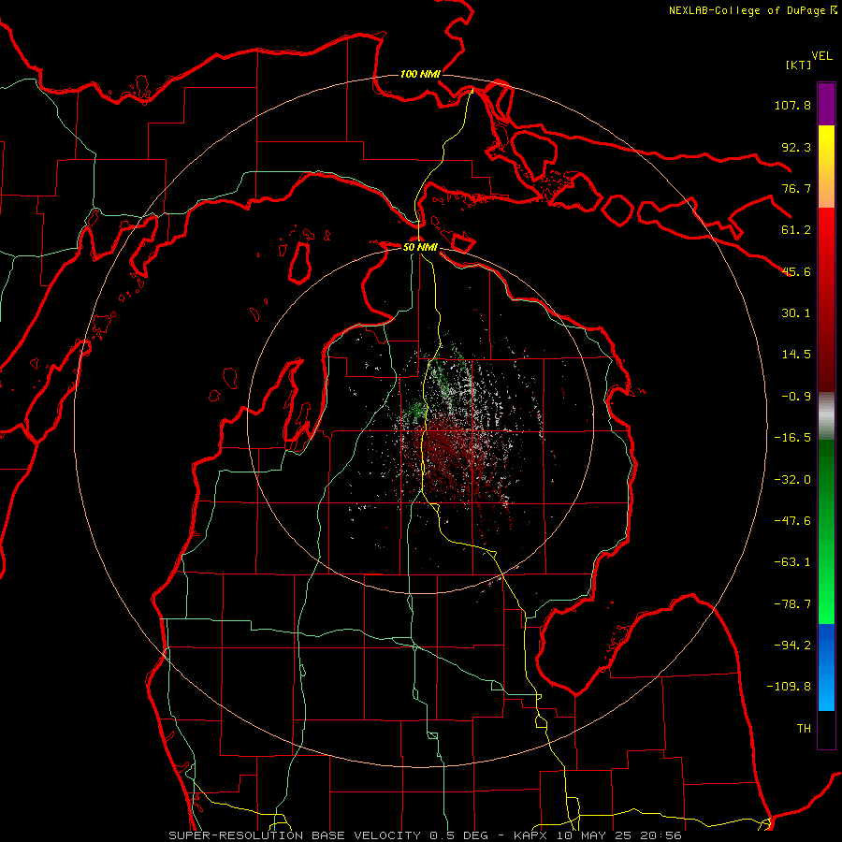The width and height of the screenshot is (842, 842).
Task: Click the -63.1 velocity scale value
Action: pyautogui.click(x=792, y=562)
